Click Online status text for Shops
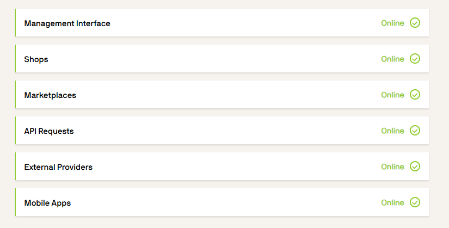 tap(392, 59)
